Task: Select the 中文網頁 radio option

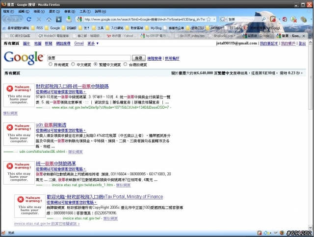Action: pyautogui.click(x=73, y=64)
